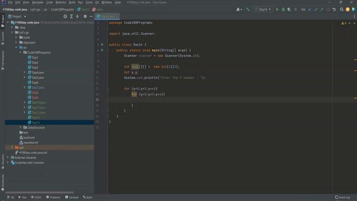Collapse the Let's go folder
357x201 pixels.
tap(12, 32)
